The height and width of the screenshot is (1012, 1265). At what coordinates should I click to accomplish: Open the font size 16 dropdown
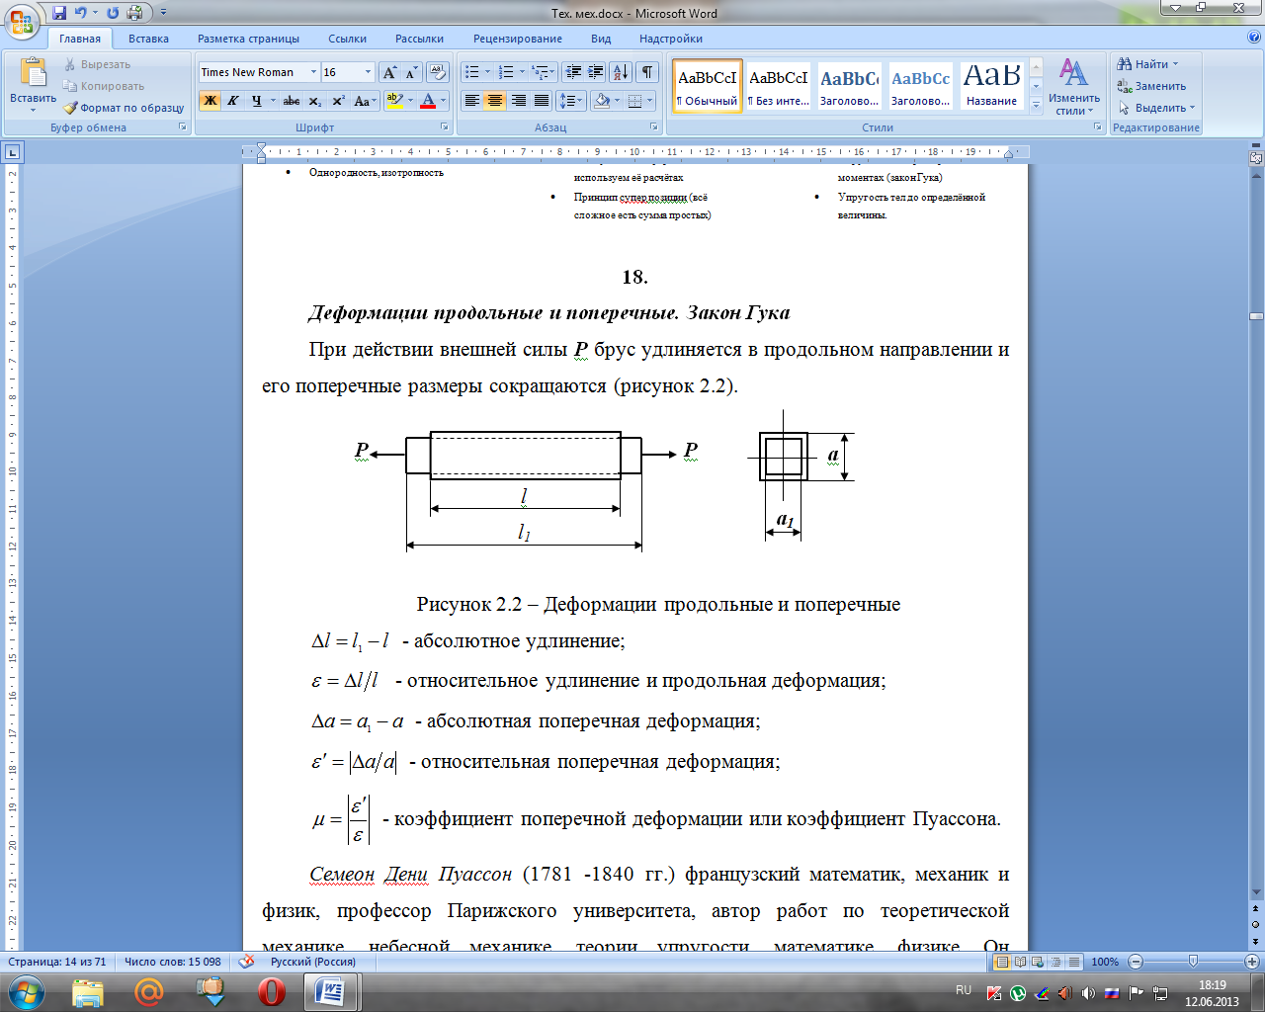tap(368, 72)
